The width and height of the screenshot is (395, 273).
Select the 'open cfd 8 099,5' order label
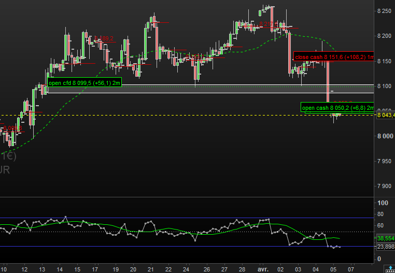[x=84, y=83]
